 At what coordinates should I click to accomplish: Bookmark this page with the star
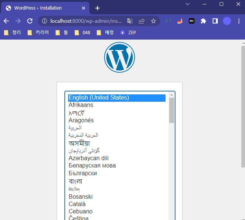click(153, 21)
